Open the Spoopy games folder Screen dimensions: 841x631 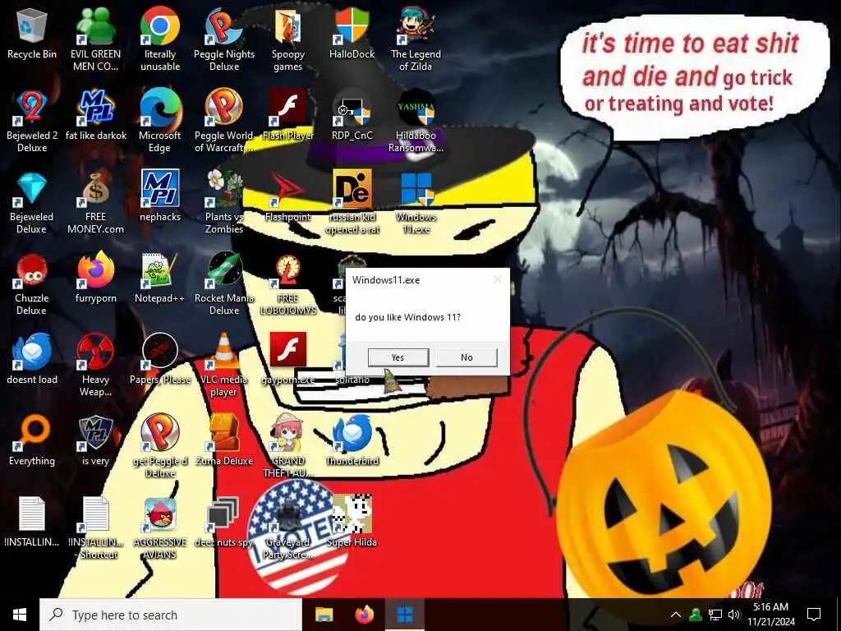point(288,39)
